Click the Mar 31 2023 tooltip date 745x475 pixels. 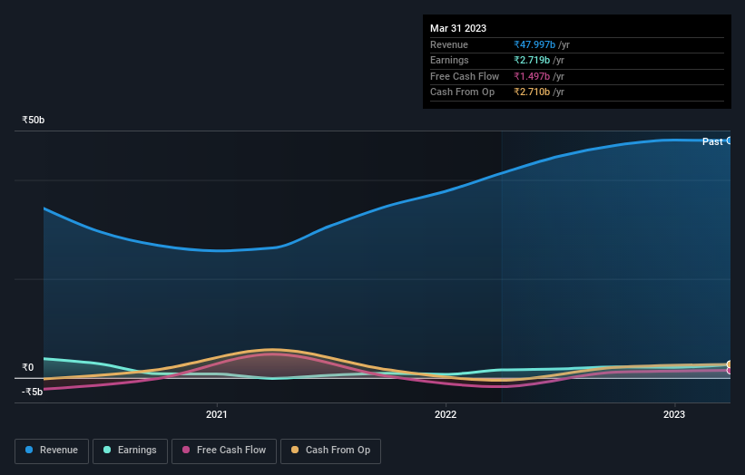pos(458,28)
